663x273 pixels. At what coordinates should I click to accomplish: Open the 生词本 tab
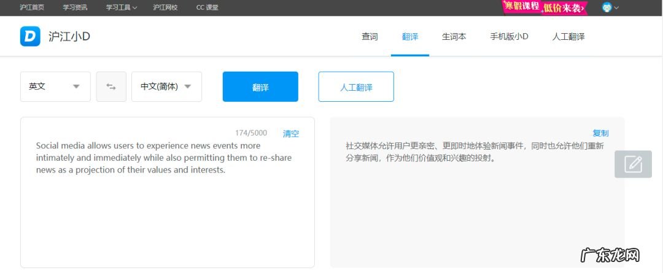pos(454,37)
